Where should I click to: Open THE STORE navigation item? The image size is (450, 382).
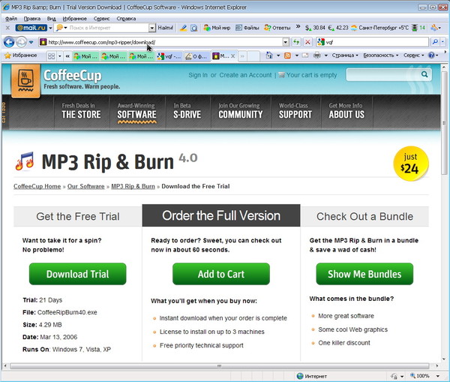[81, 111]
